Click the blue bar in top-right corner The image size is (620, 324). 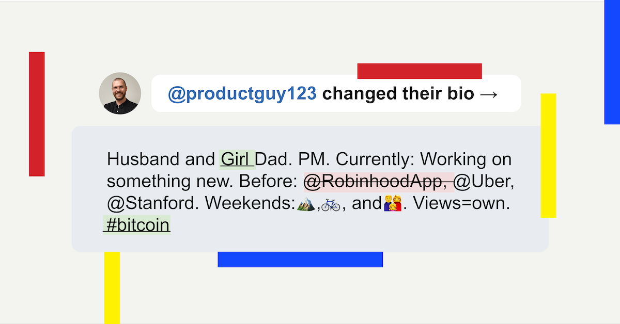pos(612,62)
